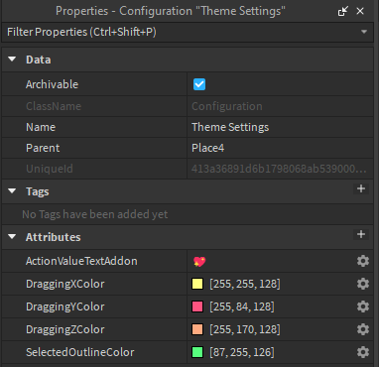Click the Tags section header label
Image resolution: width=379 pixels, height=367 pixels.
tap(38, 191)
